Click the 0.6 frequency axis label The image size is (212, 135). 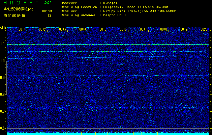[x=3, y=128]
